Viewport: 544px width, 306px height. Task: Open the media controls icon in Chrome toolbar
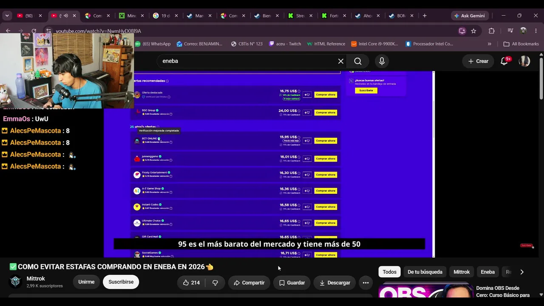[x=510, y=31]
